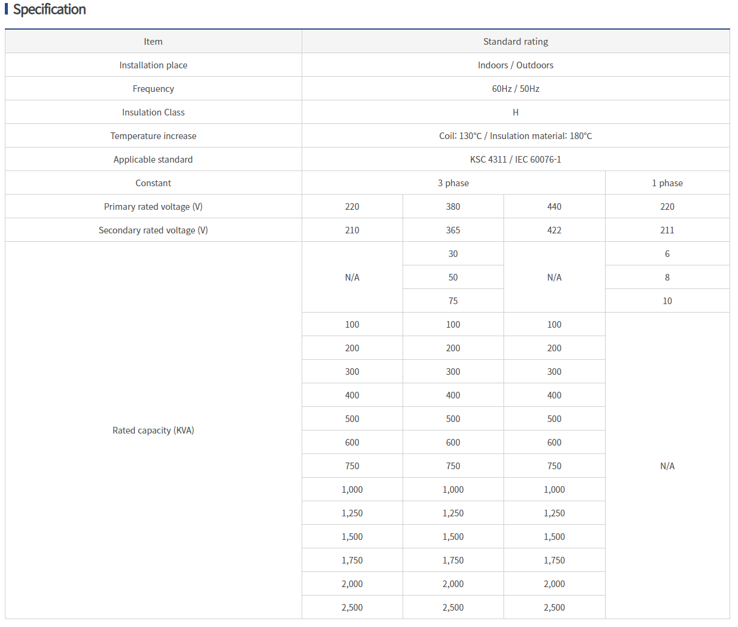Viewport: 738px width, 627px height.
Task: Click the 422 secondary voltage cell
Action: click(554, 230)
